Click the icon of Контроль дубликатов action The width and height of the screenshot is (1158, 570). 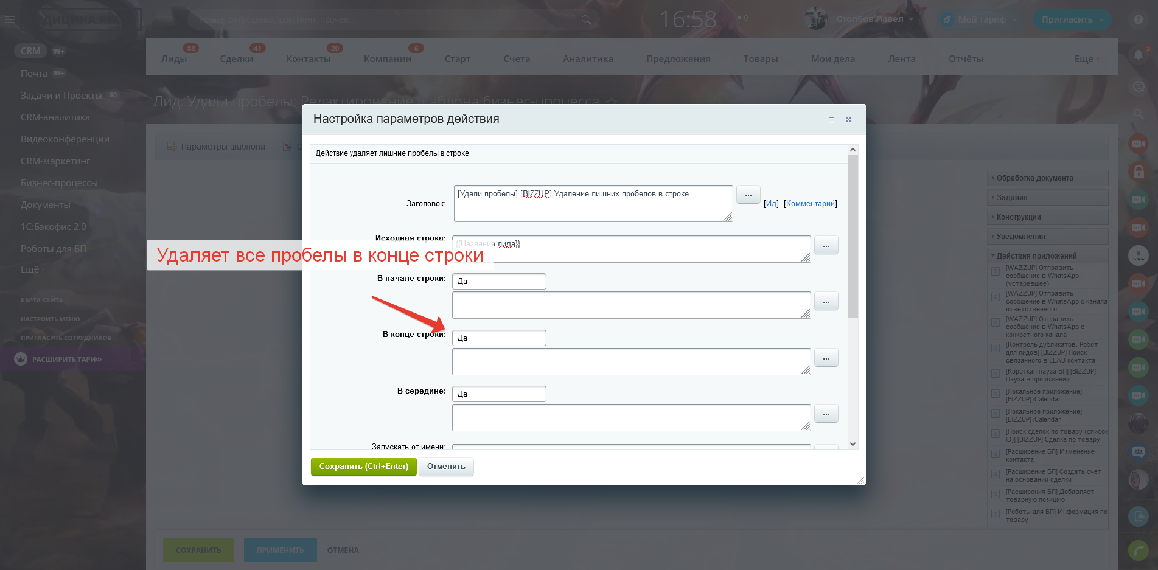[x=996, y=348]
